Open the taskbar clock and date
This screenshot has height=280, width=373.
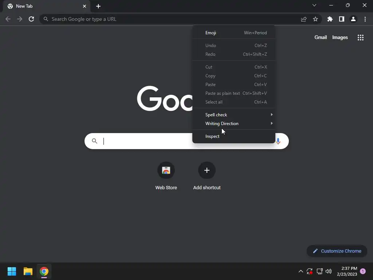pos(347,271)
